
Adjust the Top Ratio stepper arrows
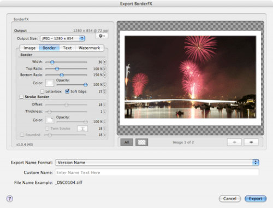pyautogui.click(x=105, y=69)
